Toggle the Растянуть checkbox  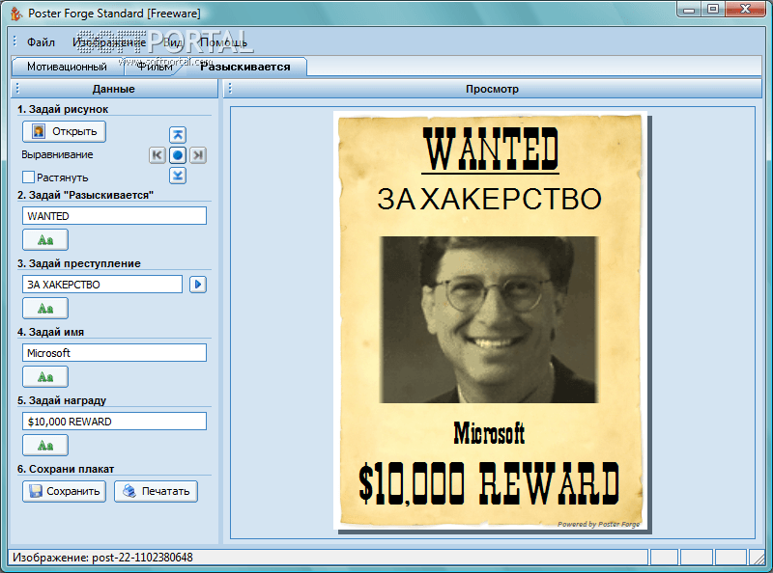click(x=29, y=177)
